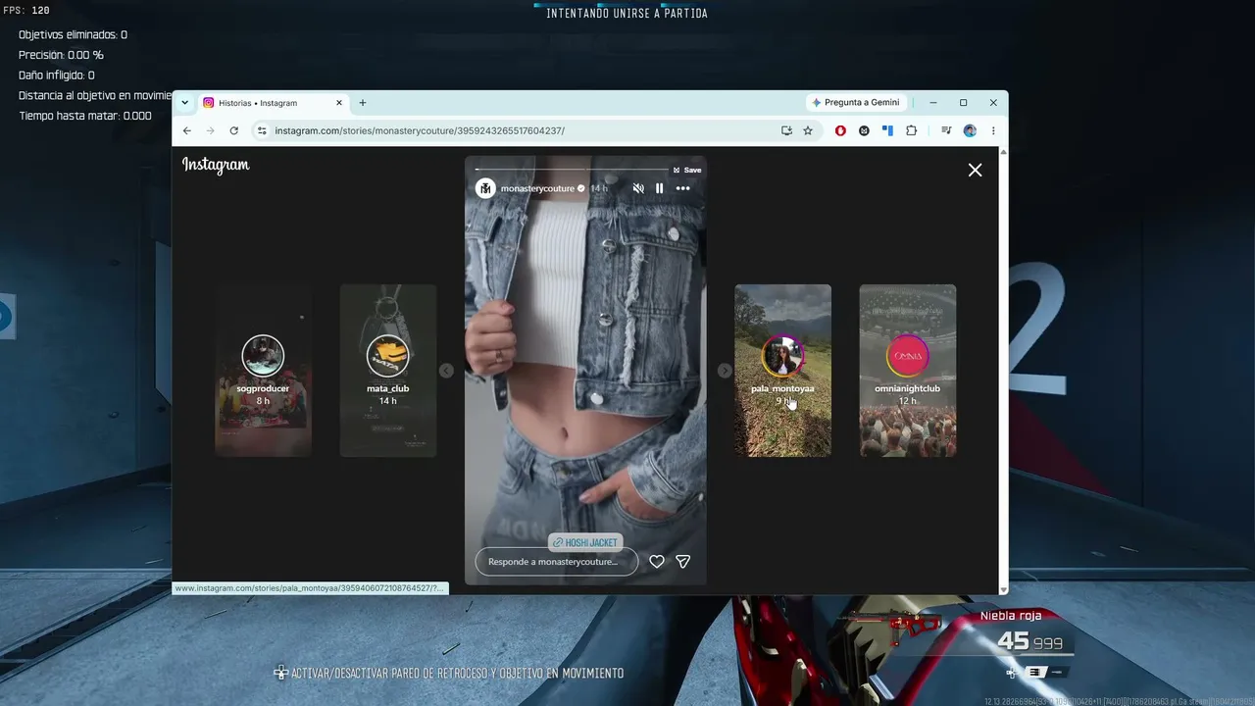
Task: Like the story with the heart icon
Action: point(657,562)
